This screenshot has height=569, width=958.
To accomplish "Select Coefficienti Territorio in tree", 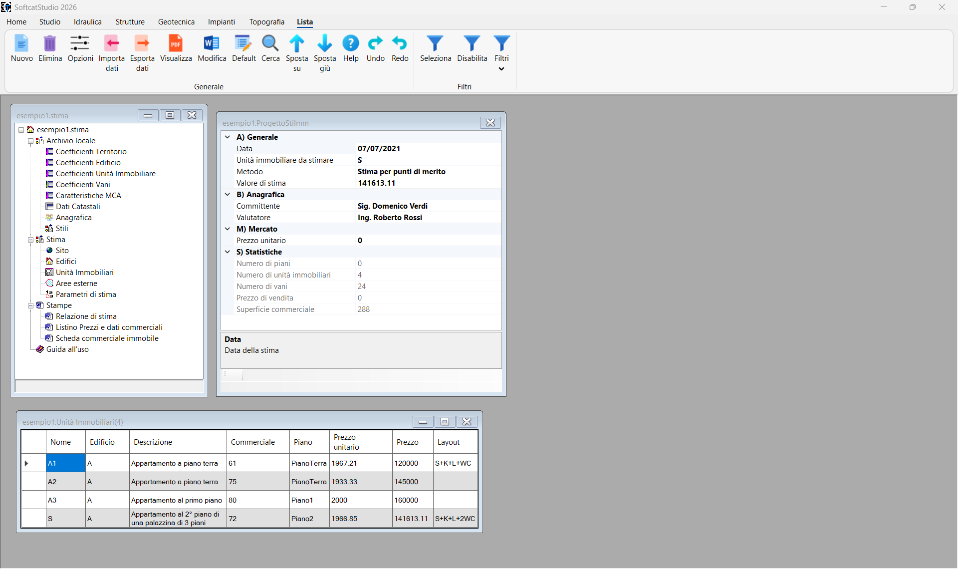I will [91, 152].
